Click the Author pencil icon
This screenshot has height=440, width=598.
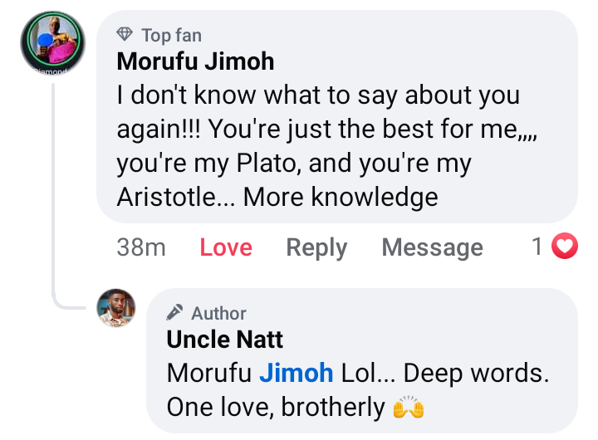[x=174, y=313]
